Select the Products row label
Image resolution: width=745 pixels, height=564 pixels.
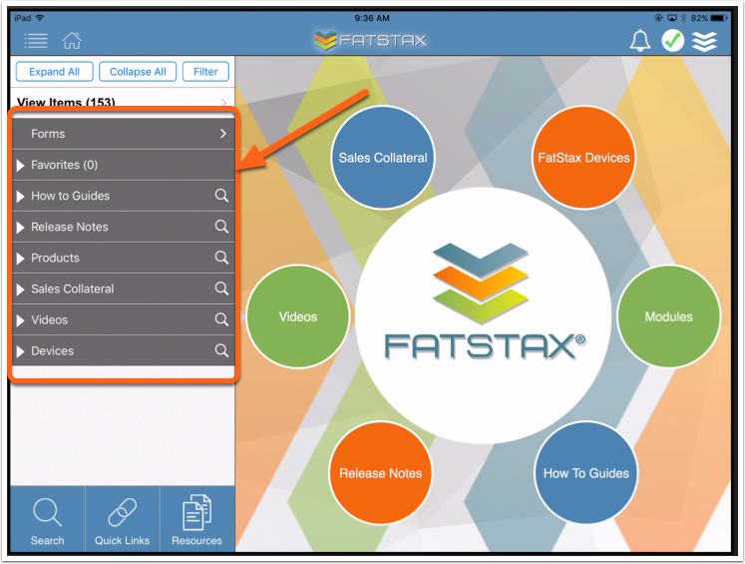(55, 258)
